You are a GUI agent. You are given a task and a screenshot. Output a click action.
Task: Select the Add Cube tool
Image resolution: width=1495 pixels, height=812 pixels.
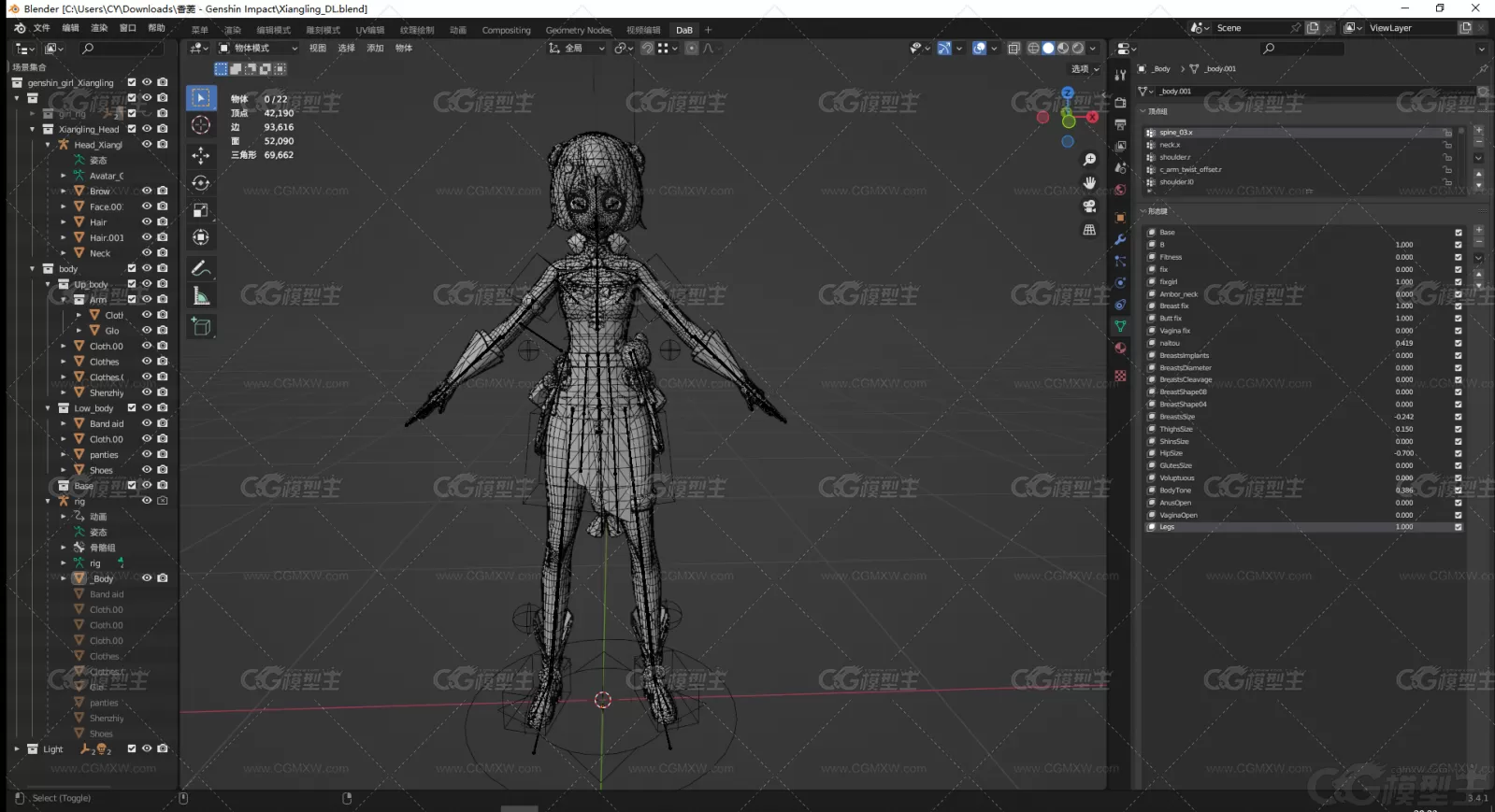coord(201,327)
